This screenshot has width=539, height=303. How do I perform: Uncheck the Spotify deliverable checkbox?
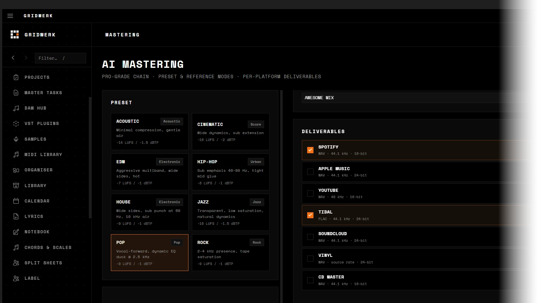(x=310, y=150)
